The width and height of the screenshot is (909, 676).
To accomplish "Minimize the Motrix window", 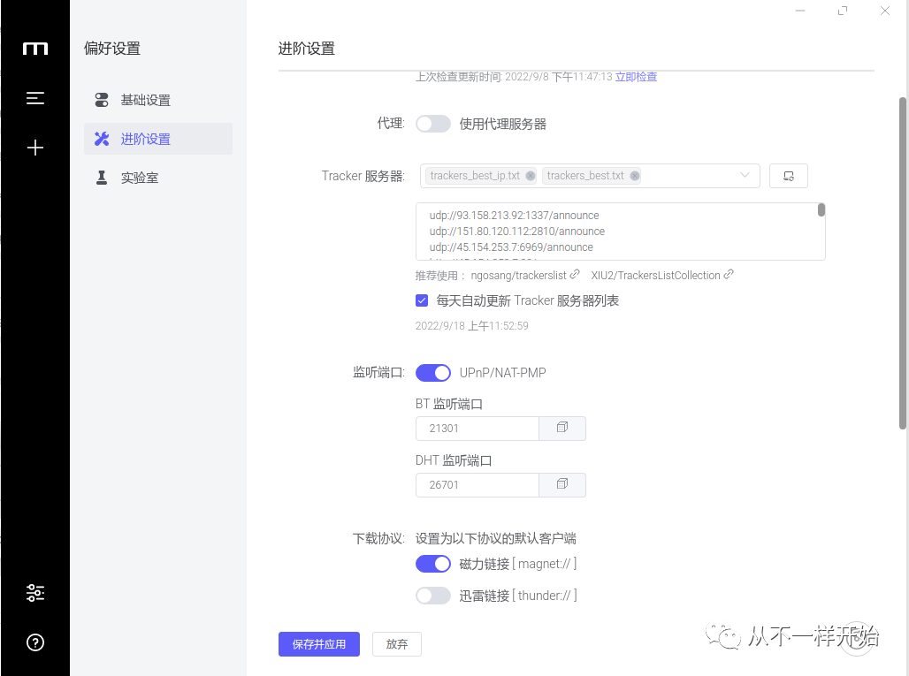I will [x=800, y=11].
